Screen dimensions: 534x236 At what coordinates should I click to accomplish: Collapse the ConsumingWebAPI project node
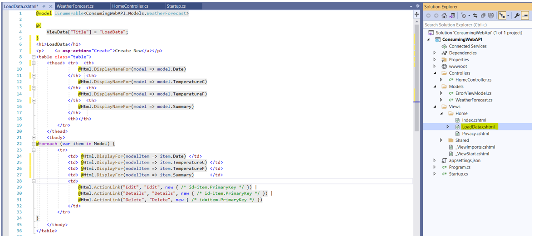tap(428, 39)
